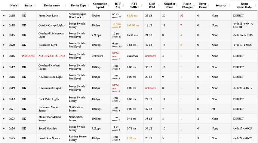Expand the pending 0x16 node row
This screenshot has width=258, height=143.
coord(4,56)
